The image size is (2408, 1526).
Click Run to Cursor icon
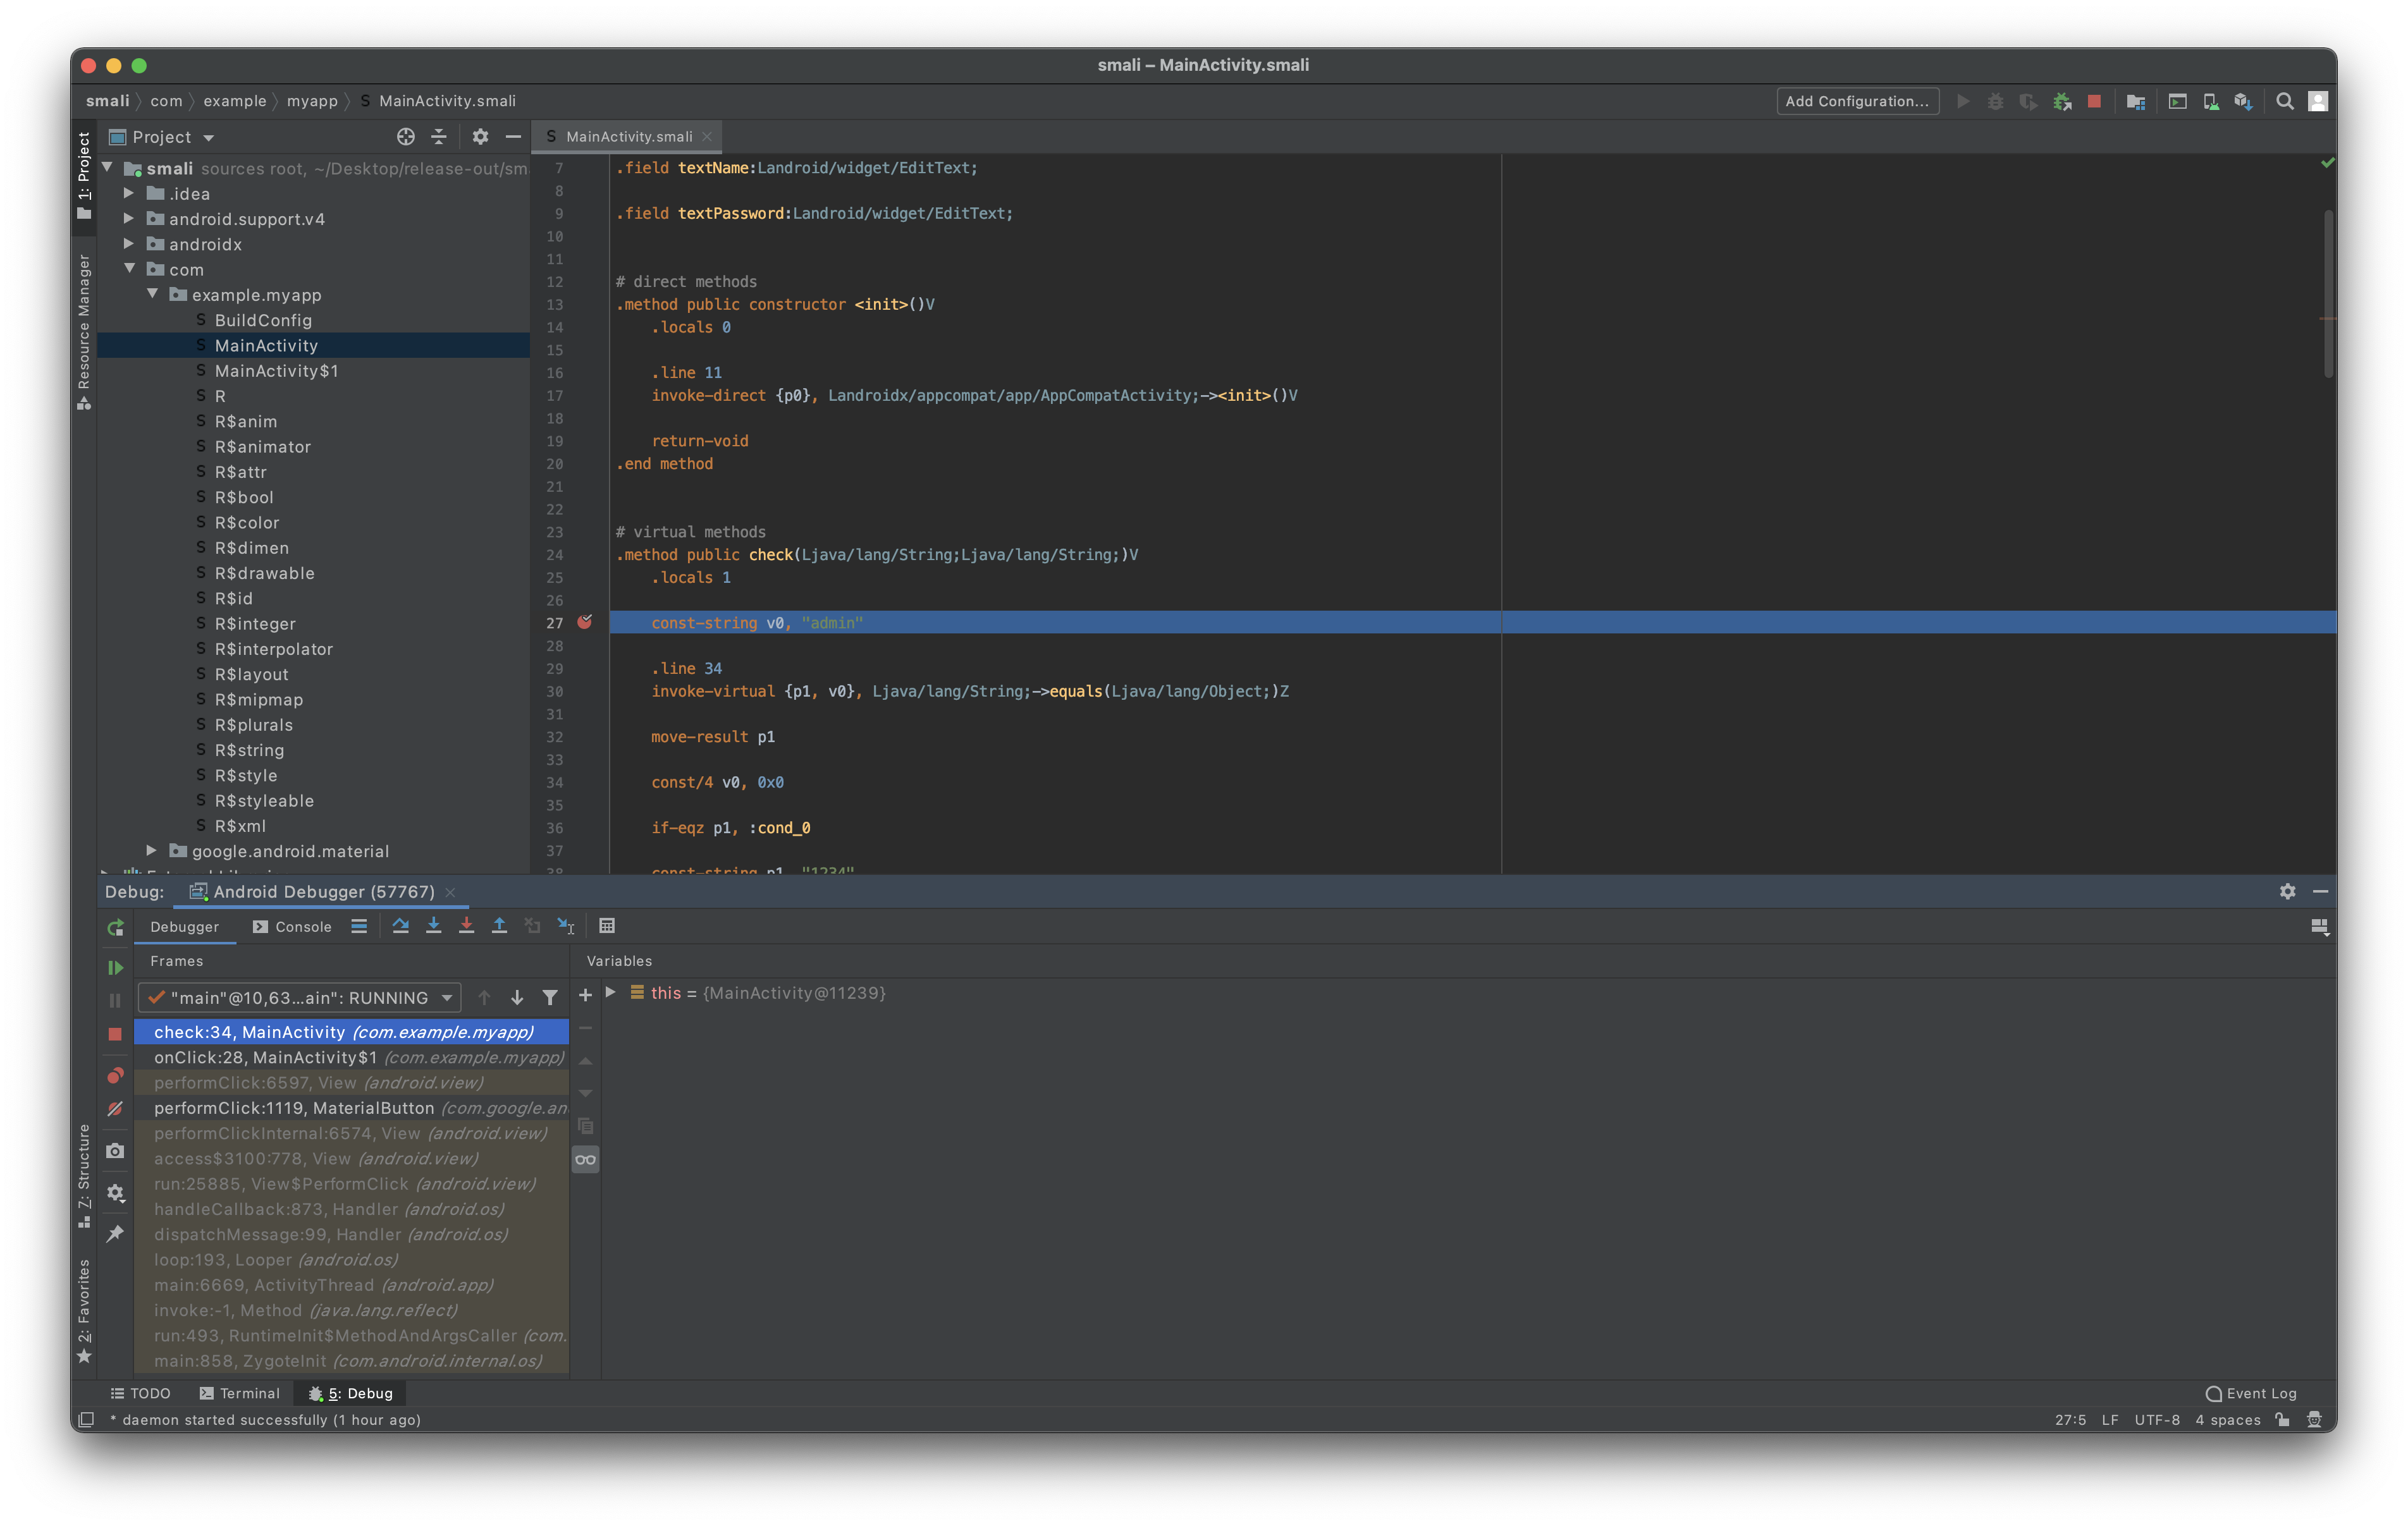[x=566, y=926]
